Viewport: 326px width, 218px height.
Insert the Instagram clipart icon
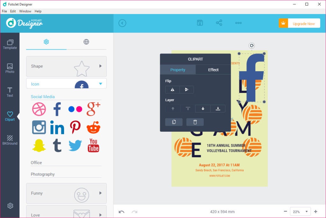[39, 127]
